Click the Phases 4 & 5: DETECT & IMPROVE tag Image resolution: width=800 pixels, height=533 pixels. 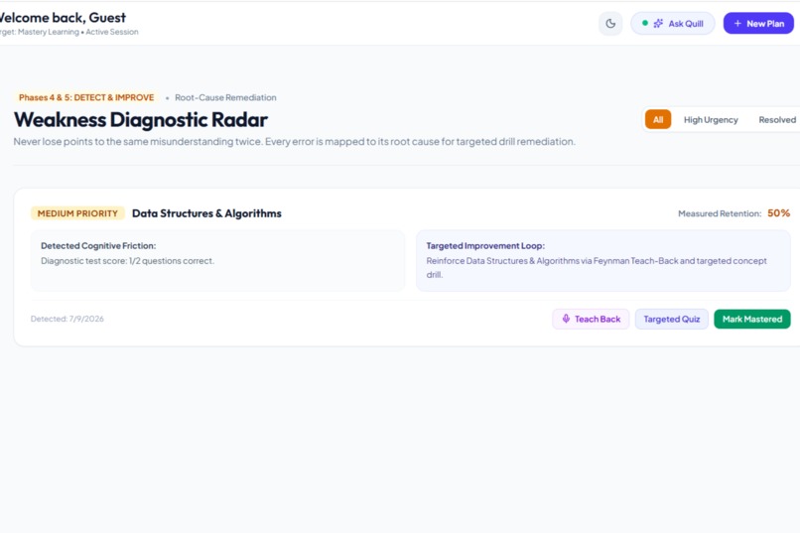pyautogui.click(x=86, y=97)
